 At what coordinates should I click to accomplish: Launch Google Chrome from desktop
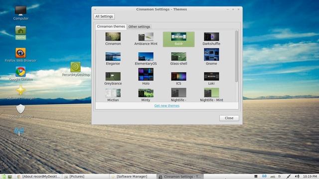21,74
